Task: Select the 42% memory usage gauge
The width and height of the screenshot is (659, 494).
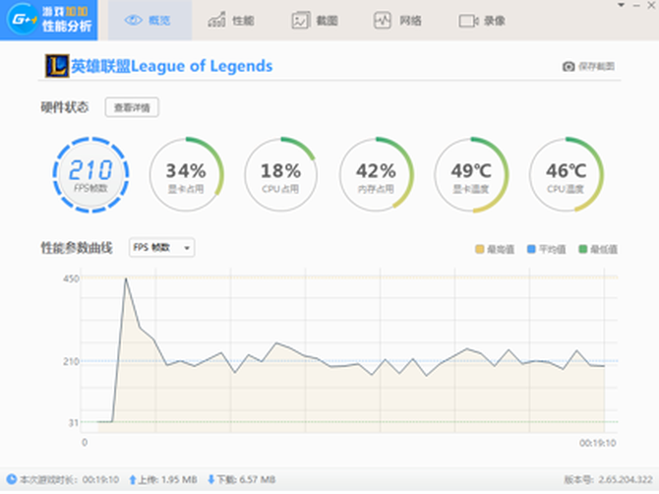Action: coord(376,175)
